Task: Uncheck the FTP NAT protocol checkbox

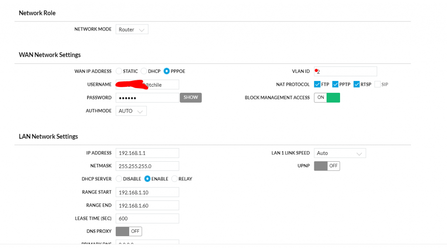Action: pos(317,85)
